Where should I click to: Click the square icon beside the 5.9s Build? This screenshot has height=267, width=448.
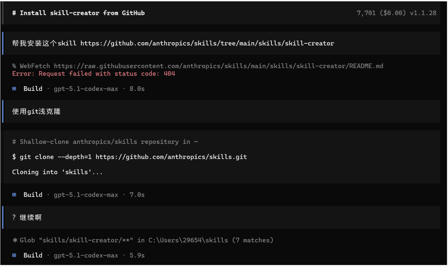[14, 255]
